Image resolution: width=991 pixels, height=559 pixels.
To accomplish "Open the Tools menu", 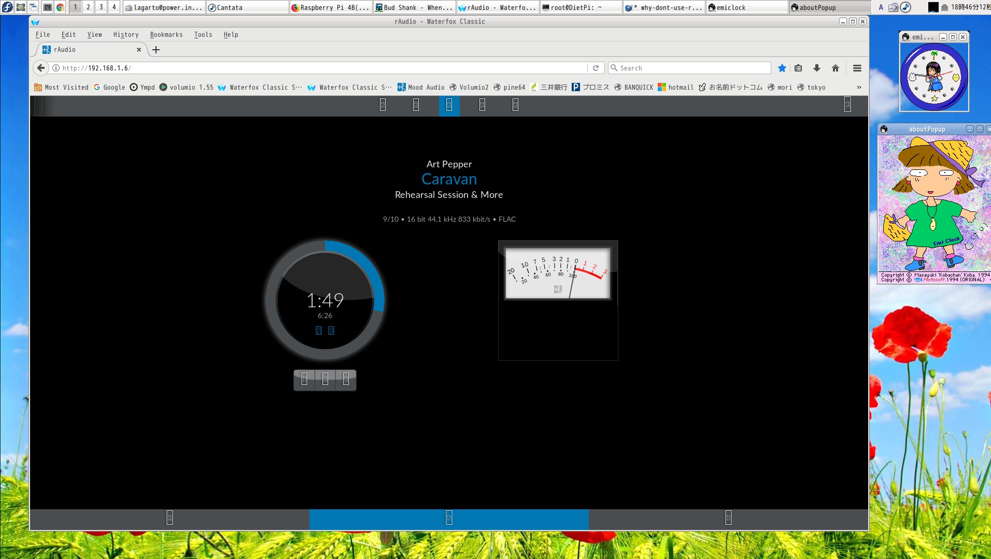I will [203, 34].
